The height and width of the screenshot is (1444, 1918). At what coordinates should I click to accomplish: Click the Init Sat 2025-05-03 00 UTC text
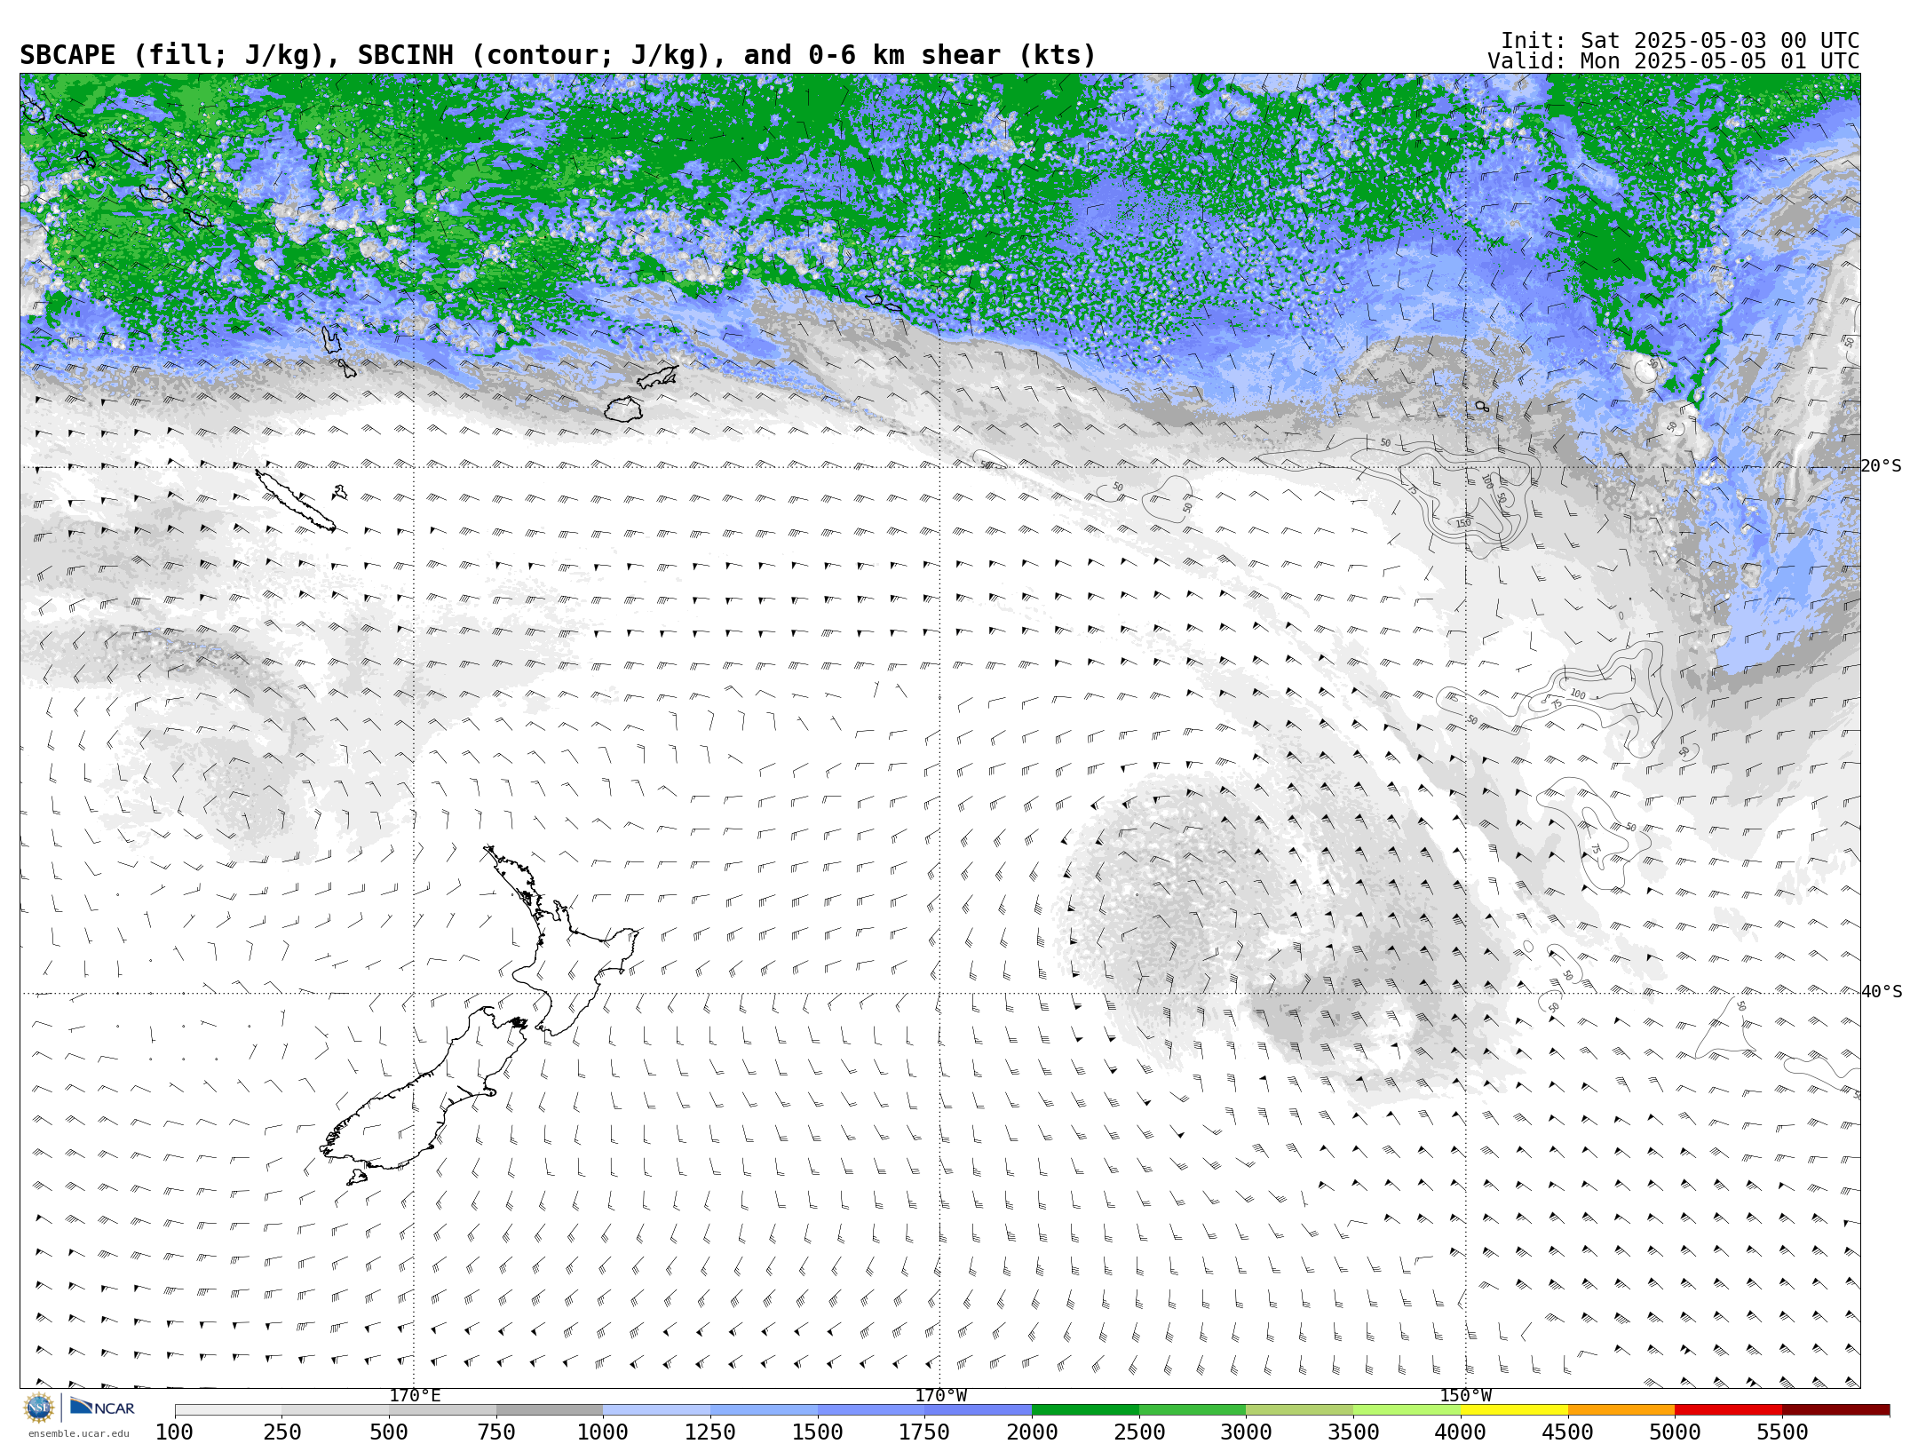(x=1680, y=41)
